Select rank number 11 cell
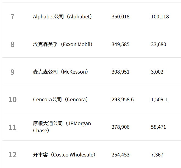This screenshot has width=181, height=168. [12, 127]
